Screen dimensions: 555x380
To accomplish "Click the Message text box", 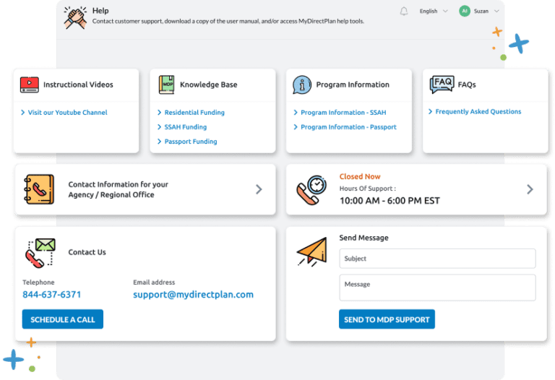I will 436,287.
